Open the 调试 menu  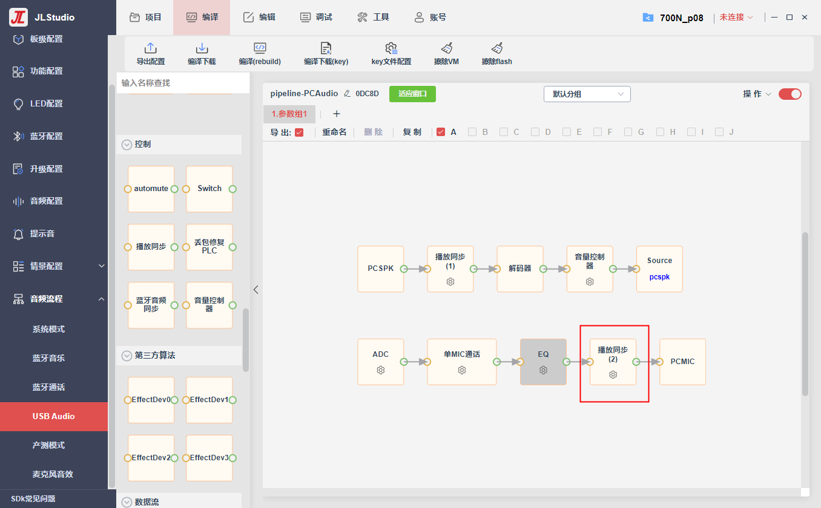coord(316,18)
